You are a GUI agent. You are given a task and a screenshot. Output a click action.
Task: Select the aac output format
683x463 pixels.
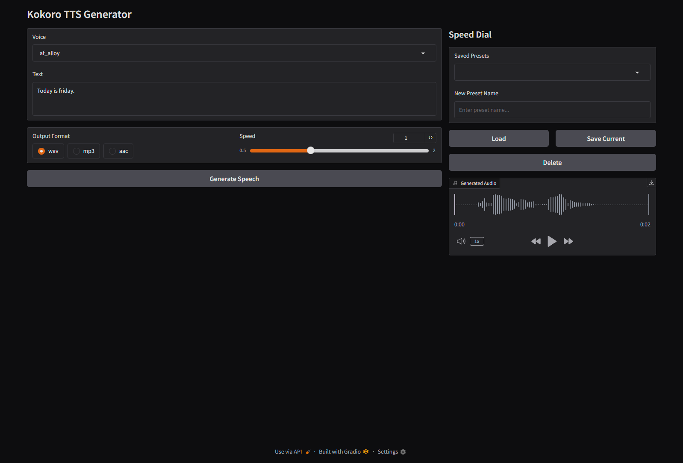point(118,151)
